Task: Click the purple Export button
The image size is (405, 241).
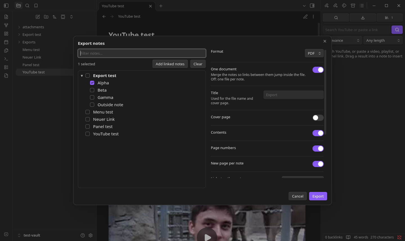Action: [318, 196]
